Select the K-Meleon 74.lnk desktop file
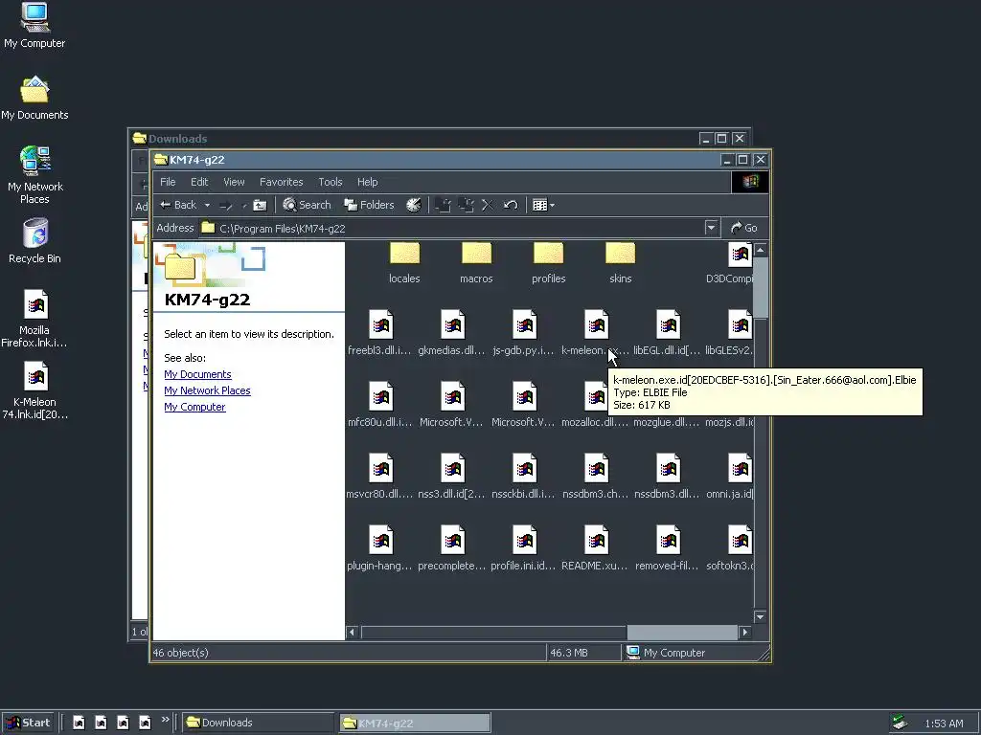The image size is (981, 735). (35, 390)
